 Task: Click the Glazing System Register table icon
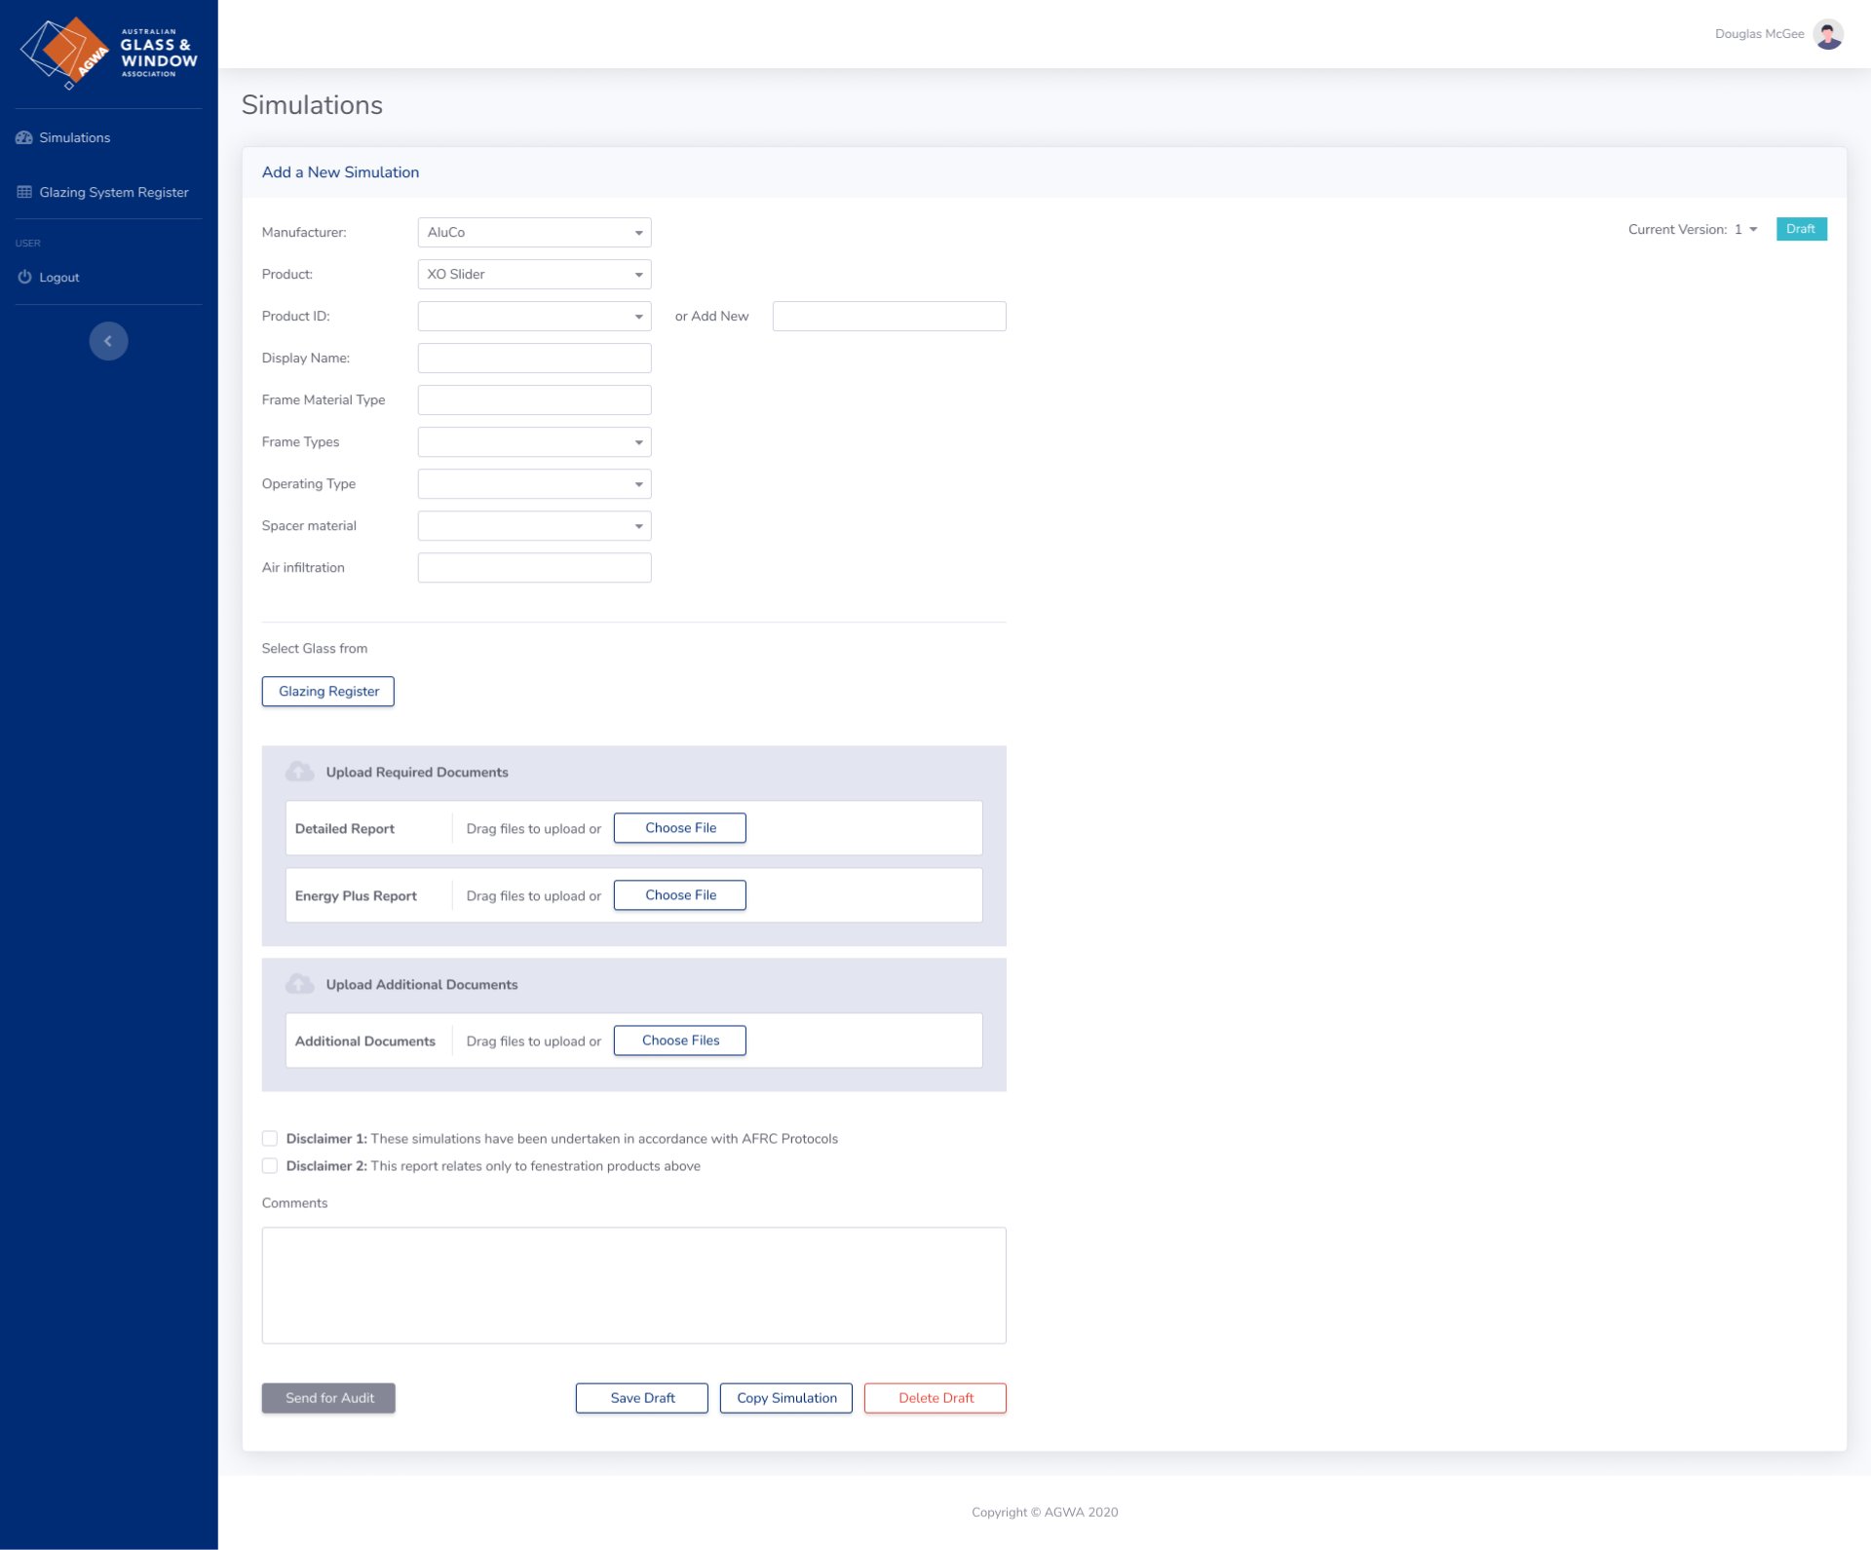pyautogui.click(x=24, y=193)
